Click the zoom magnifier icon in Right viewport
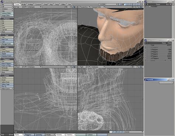The width and height of the screenshot is (175, 136). click(x=138, y=67)
